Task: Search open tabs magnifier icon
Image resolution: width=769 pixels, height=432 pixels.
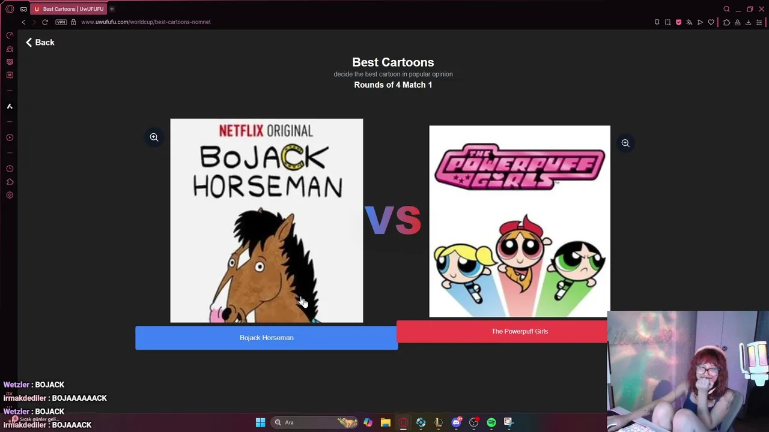Action: point(726,9)
